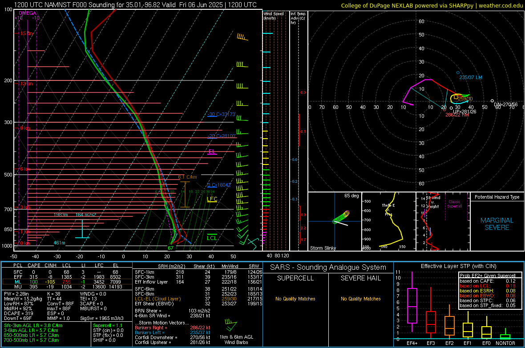Click the 461m label near the surface
This screenshot has height=348, width=525.
tap(59, 243)
